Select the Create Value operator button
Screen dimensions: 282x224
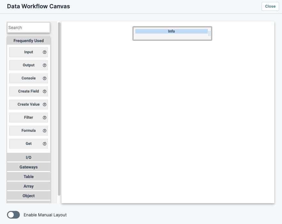click(28, 104)
